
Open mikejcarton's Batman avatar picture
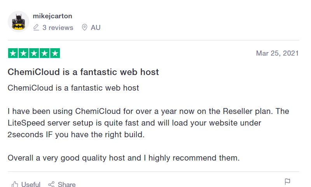click(x=18, y=22)
